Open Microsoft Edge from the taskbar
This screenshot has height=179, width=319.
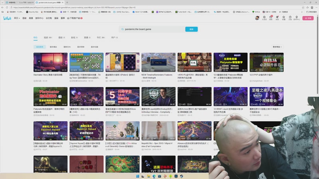[154, 176]
